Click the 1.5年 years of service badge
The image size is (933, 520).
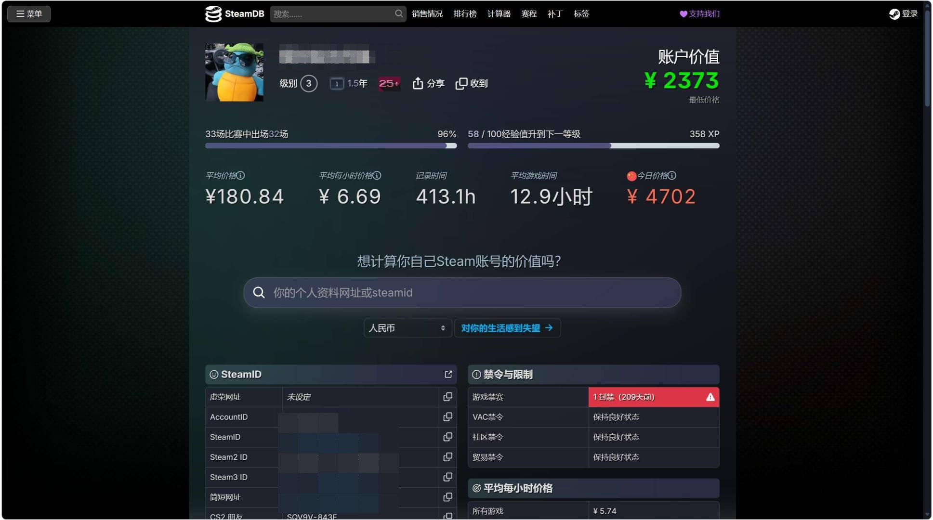(x=349, y=84)
